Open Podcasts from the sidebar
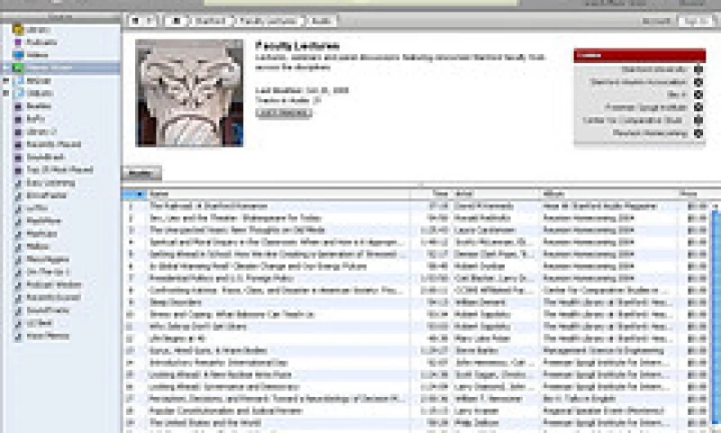The height and width of the screenshot is (433, 721). (17, 41)
